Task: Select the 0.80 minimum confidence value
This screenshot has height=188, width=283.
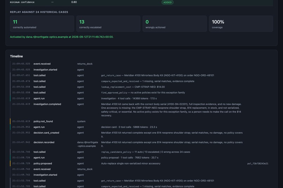Action: (x=74, y=2)
